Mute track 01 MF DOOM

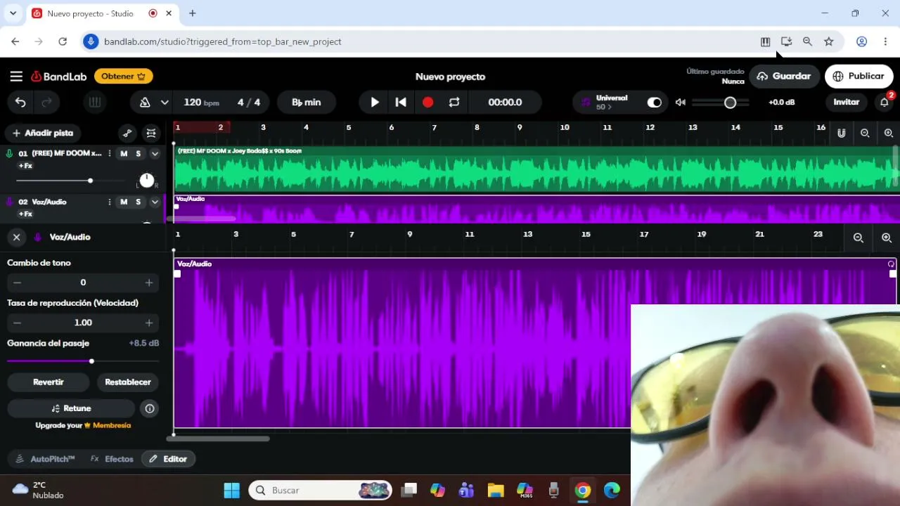(124, 154)
